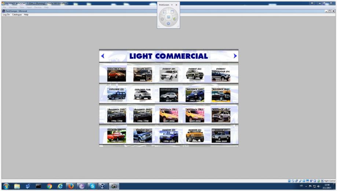Open Skype from the taskbar

(92, 186)
